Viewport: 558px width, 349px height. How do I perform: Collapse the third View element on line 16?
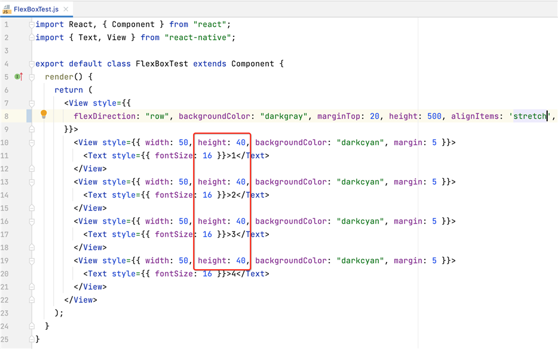click(x=32, y=221)
